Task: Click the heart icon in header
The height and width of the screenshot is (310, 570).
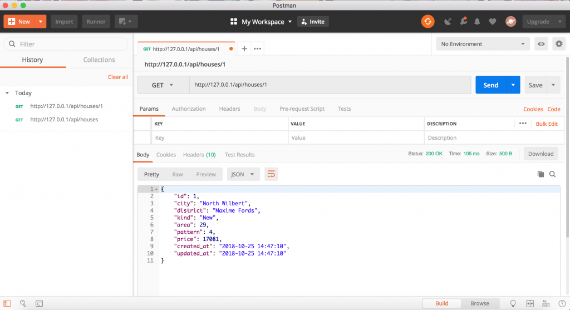Action: pos(492,22)
